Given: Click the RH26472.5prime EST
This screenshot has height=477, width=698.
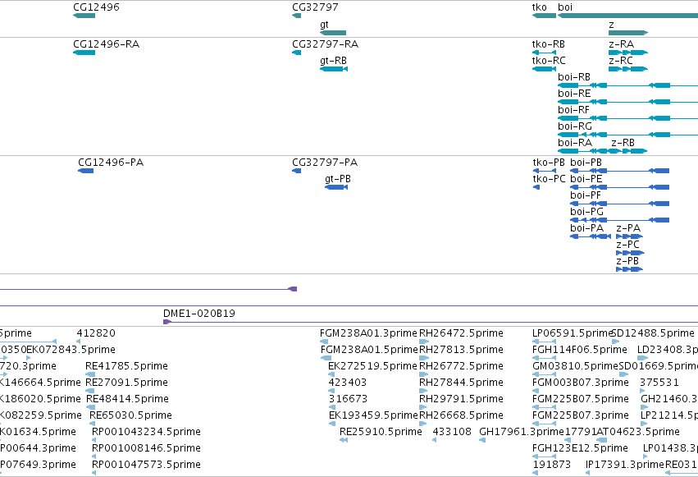Looking at the screenshot, I should point(424,342).
